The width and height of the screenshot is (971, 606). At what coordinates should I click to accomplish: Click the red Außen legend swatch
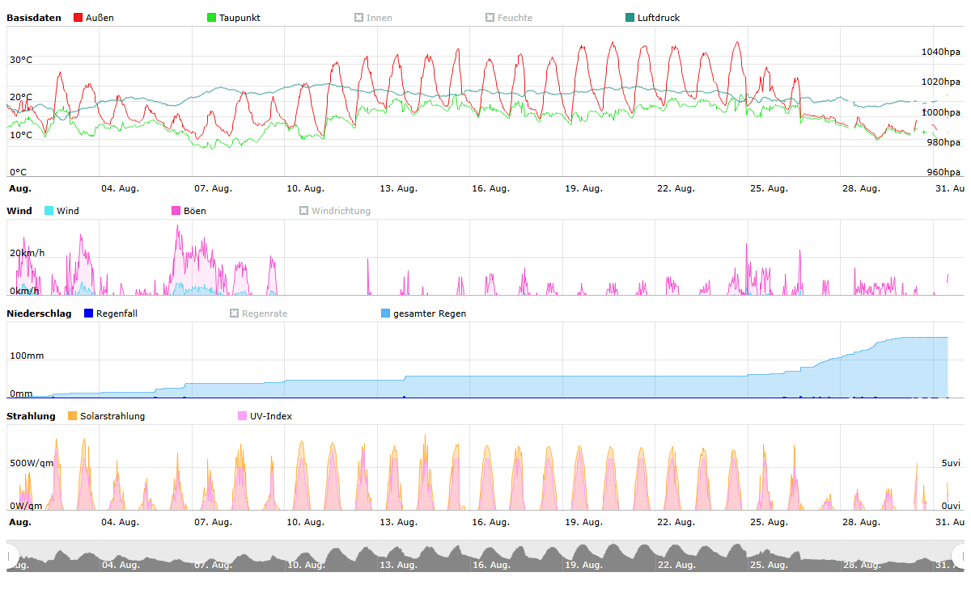pos(78,18)
